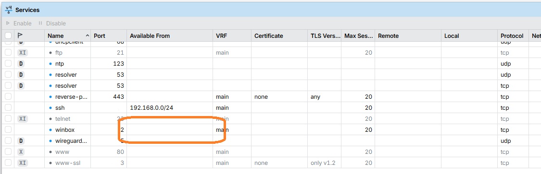Disable the selected service

click(52, 23)
